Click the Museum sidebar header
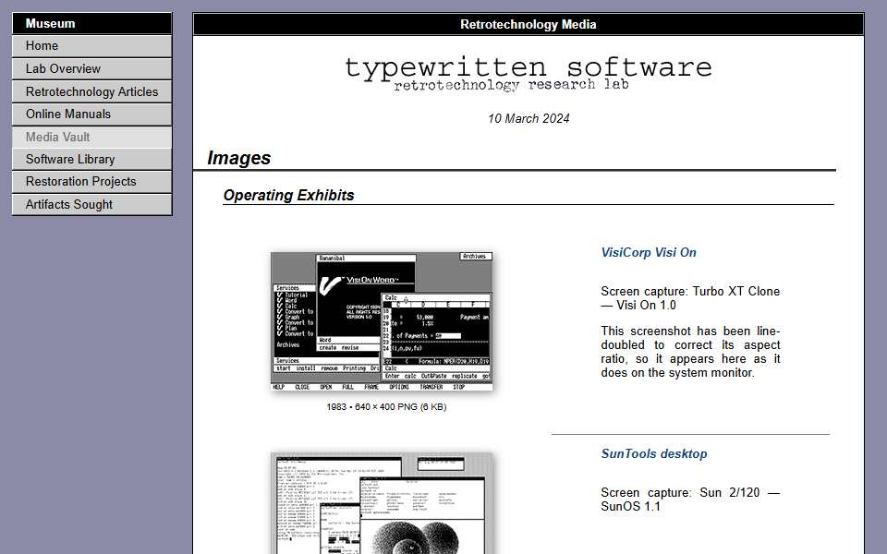This screenshot has height=554, width=887. click(x=91, y=24)
